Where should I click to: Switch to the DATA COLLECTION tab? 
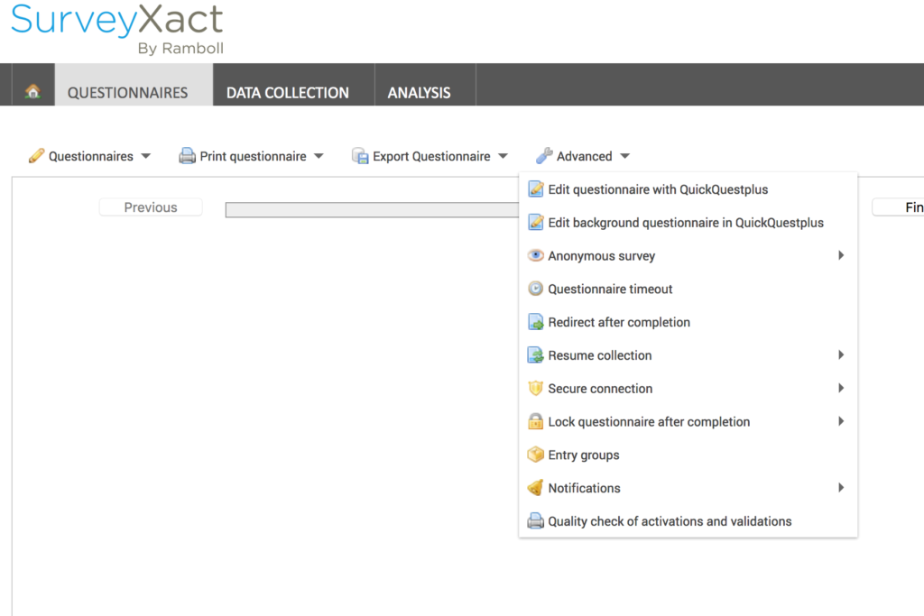click(x=293, y=85)
